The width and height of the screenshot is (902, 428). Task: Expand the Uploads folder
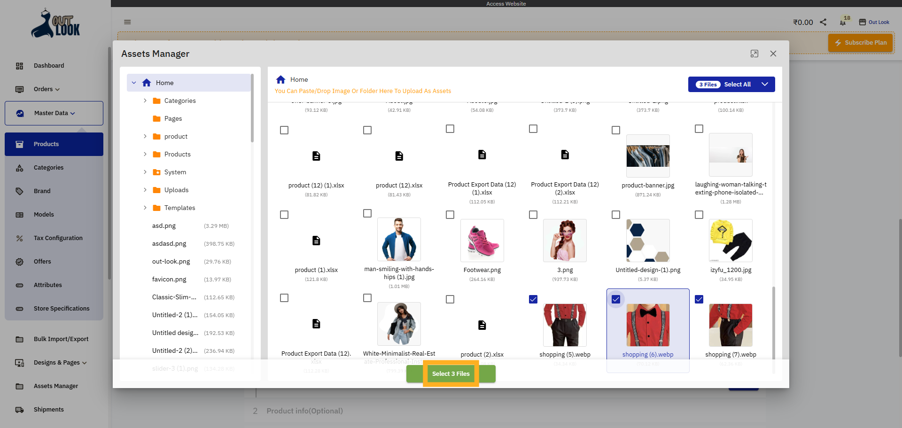click(145, 190)
